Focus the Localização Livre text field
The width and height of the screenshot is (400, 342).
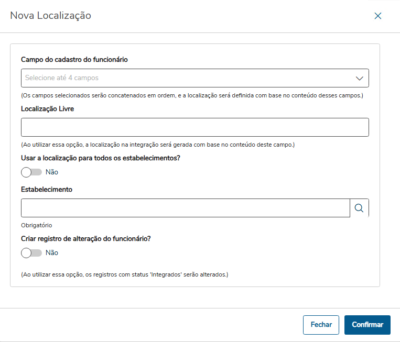click(194, 127)
